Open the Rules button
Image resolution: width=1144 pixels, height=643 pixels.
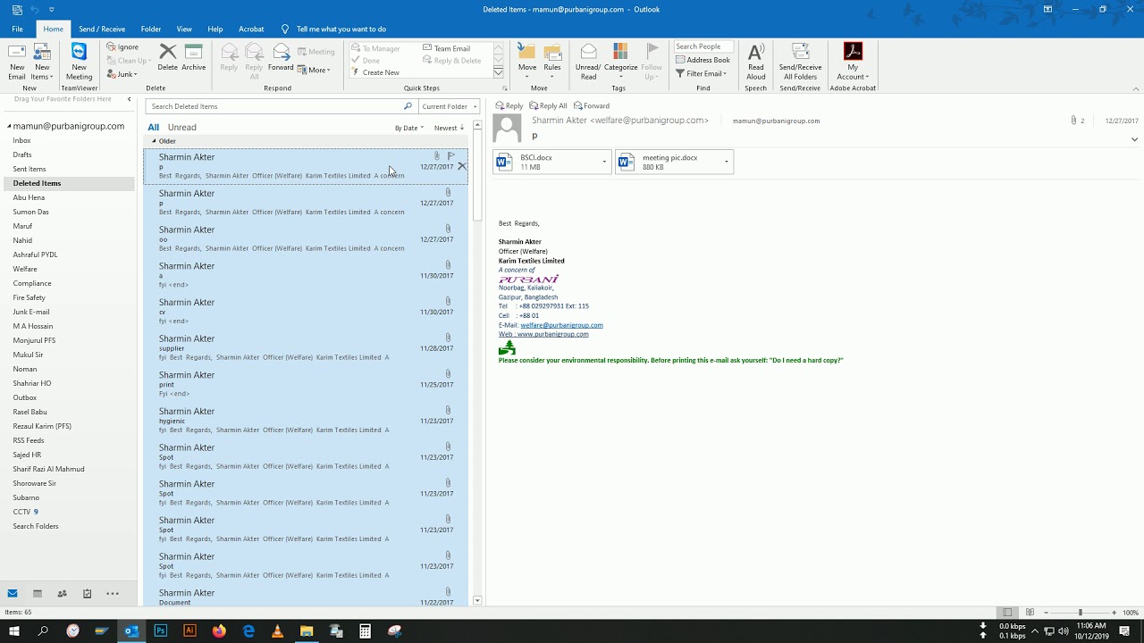tap(552, 61)
